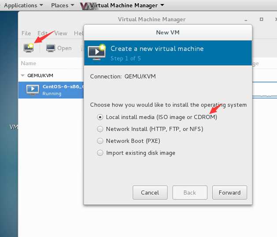Screen dimensions: 277x237
Task: Click the Open monitor icon in toolbar
Action: click(51, 48)
